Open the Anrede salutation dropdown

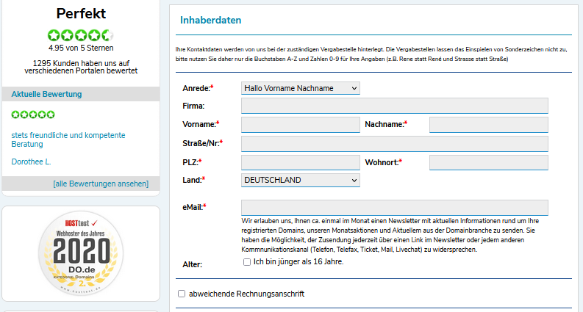tap(301, 88)
